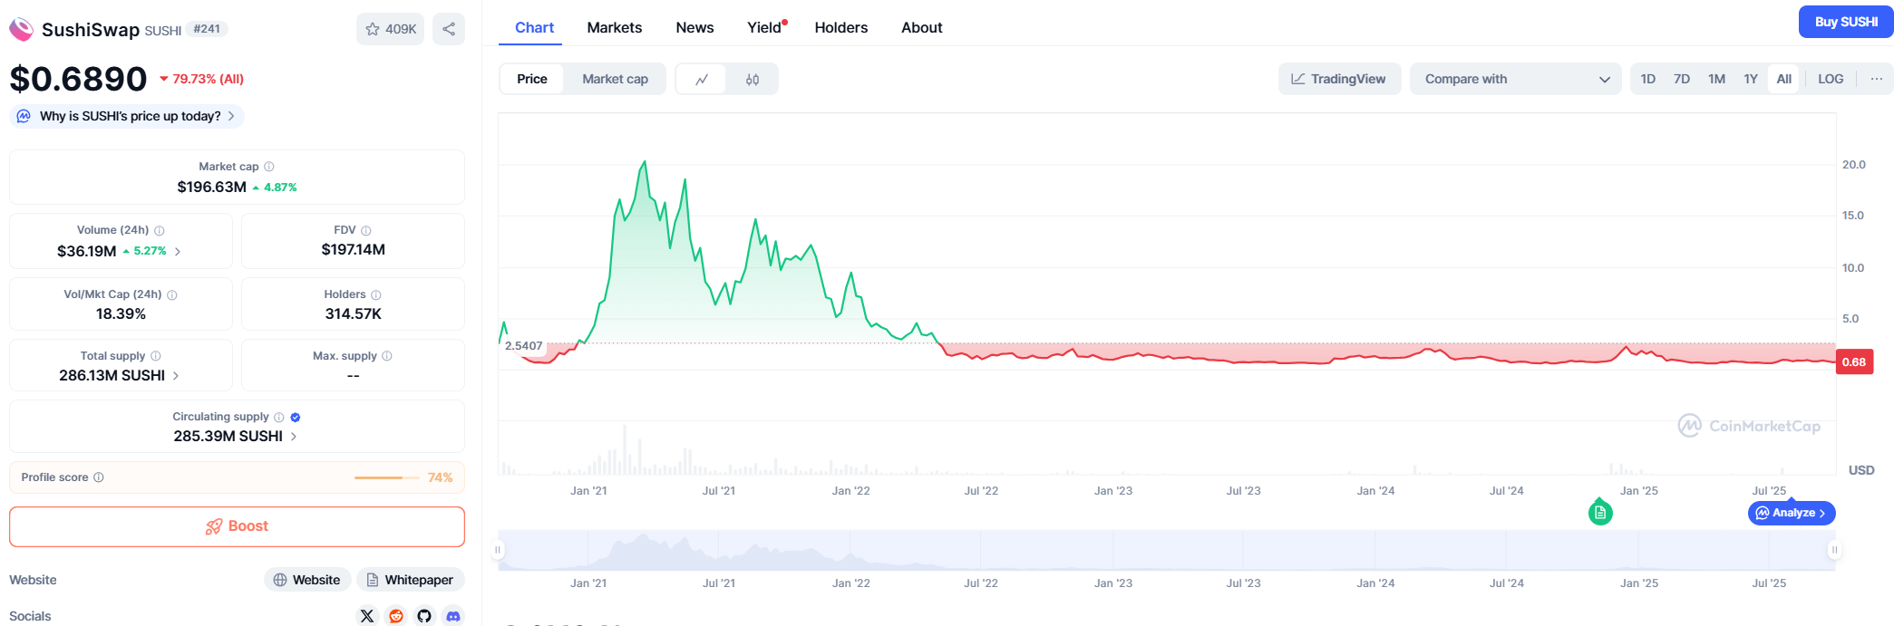Open the chart more options menu
Image resolution: width=1894 pixels, height=626 pixels.
[1876, 80]
